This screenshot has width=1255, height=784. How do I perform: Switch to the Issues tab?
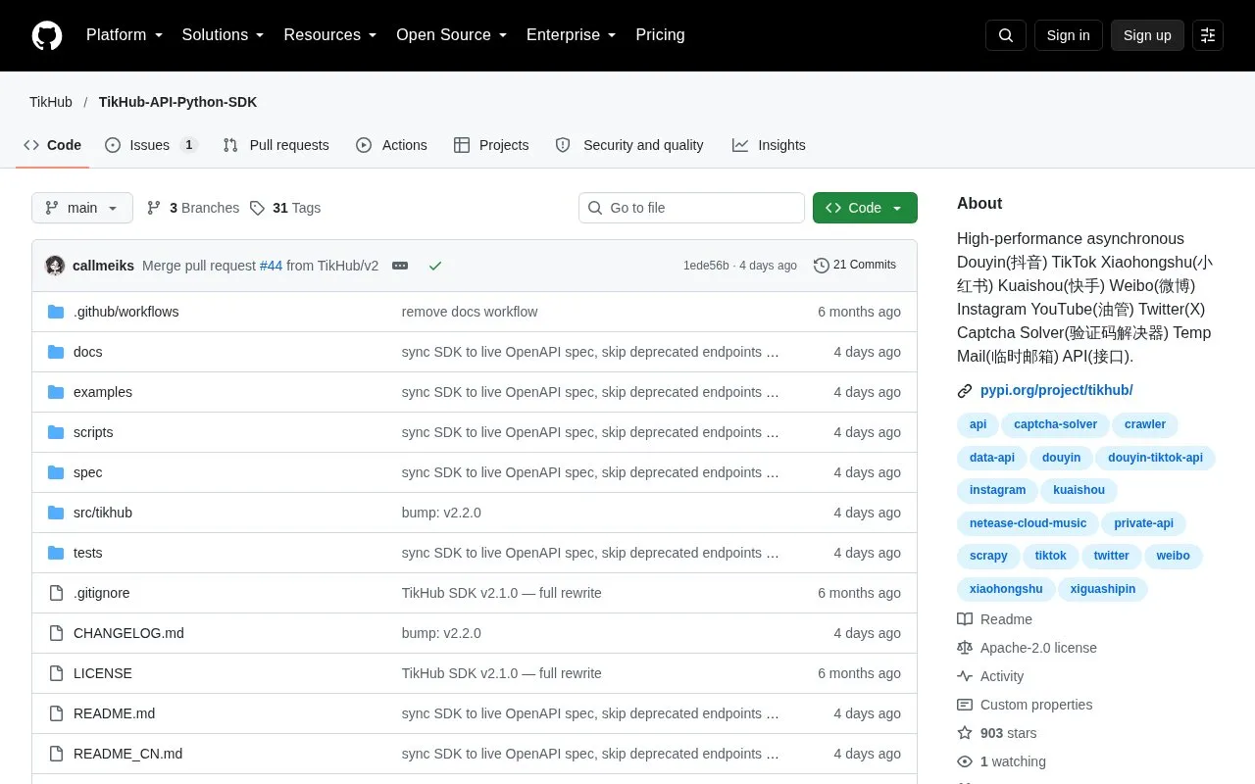point(151,145)
